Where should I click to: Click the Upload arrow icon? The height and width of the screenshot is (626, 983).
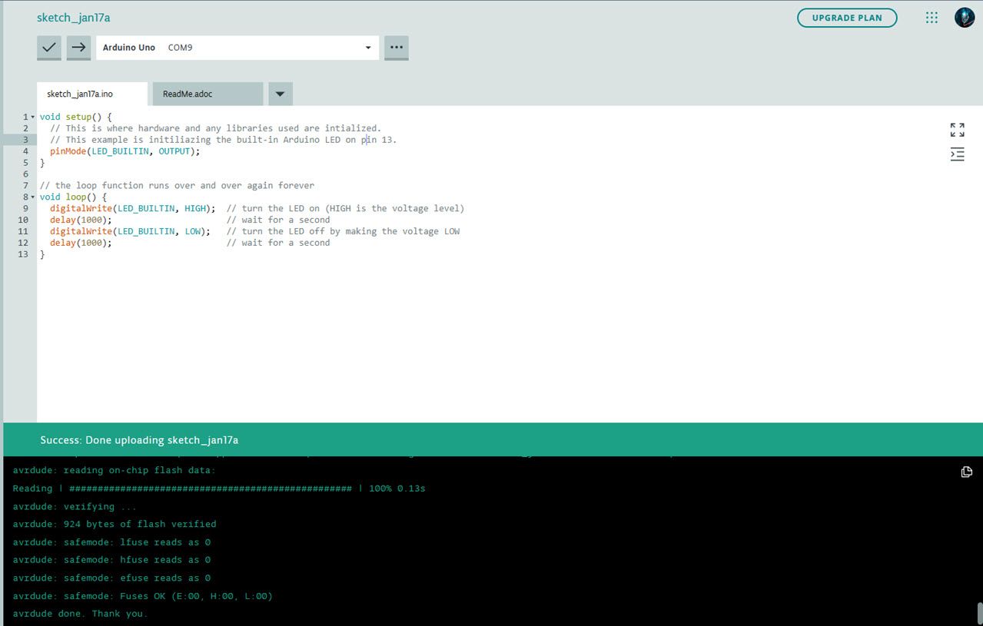pos(78,48)
